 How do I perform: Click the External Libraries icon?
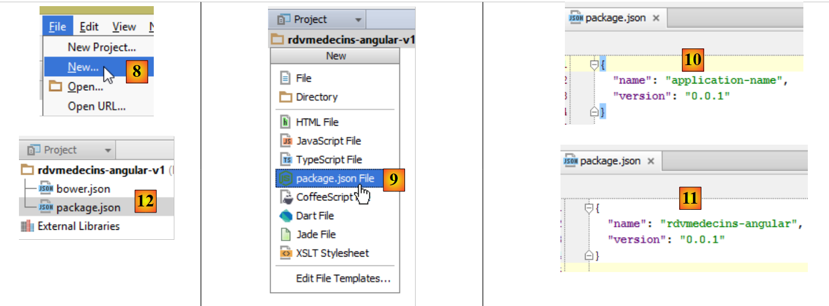[27, 226]
